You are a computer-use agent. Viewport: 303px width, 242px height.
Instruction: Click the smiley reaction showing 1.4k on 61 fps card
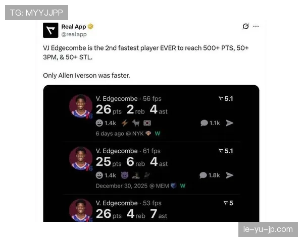click(106, 175)
